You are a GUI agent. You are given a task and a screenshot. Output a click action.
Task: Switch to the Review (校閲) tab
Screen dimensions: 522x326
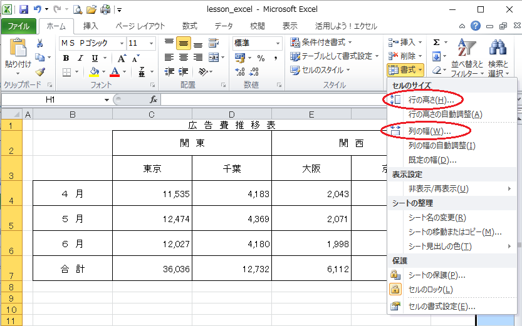[258, 26]
